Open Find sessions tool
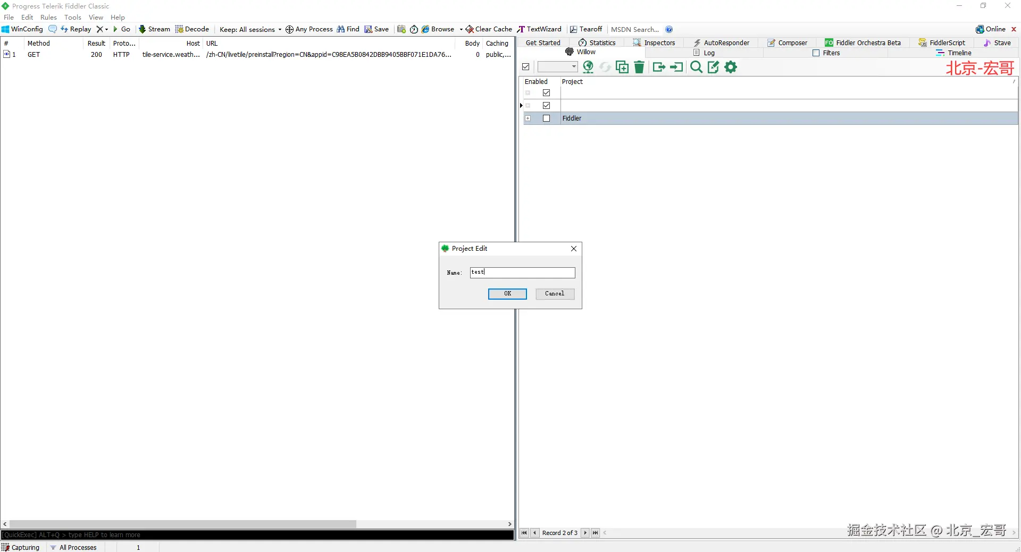1021x552 pixels. click(x=348, y=29)
